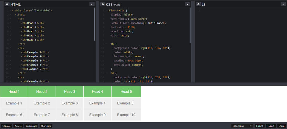Click the Export button
This screenshot has height=129, width=287.
tap(271, 126)
